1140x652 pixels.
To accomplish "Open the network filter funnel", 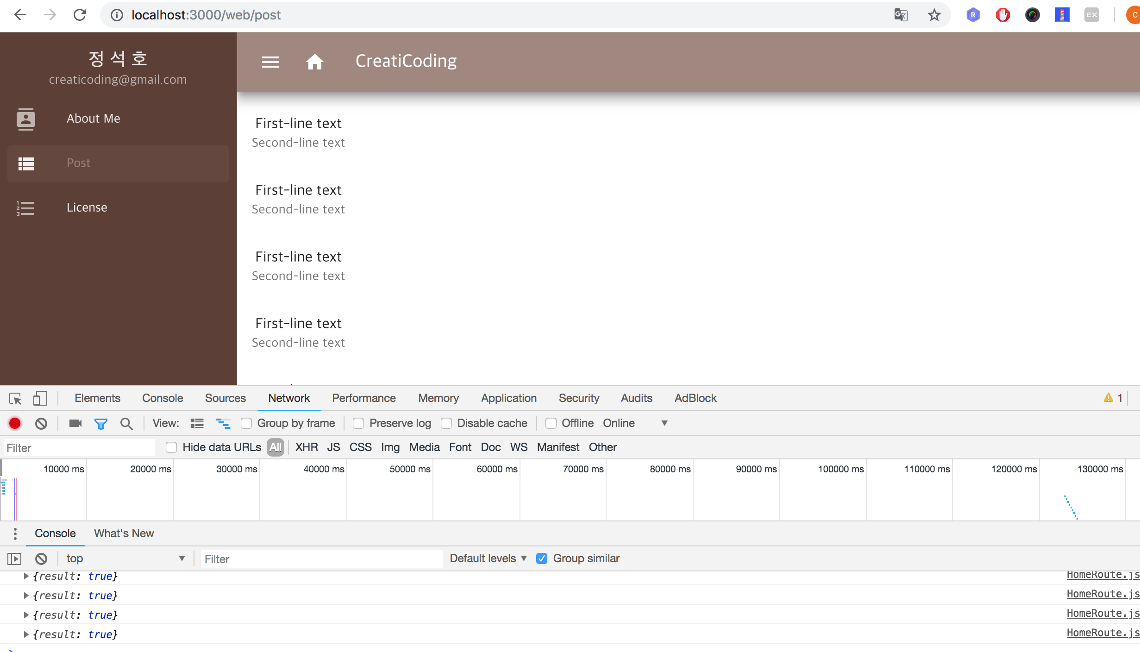I will pos(101,423).
